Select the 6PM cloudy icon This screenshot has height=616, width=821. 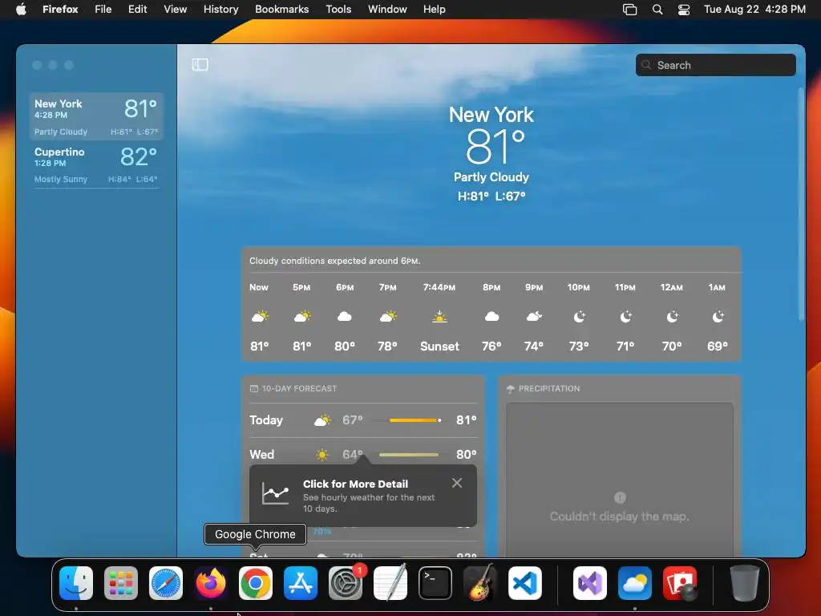[345, 316]
